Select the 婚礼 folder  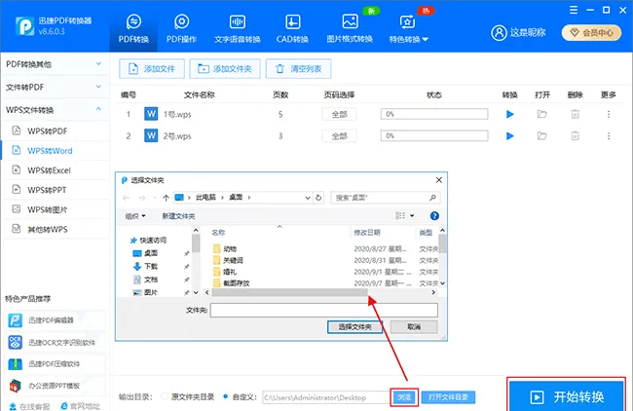[225, 272]
